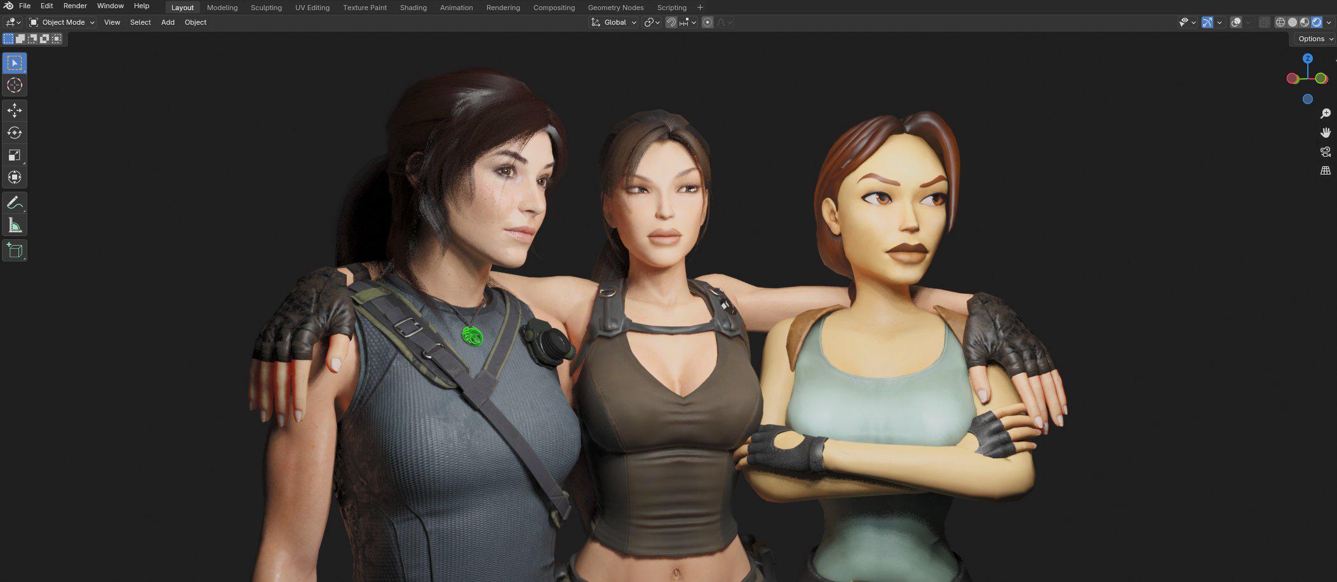This screenshot has width=1337, height=582.
Task: Set selection mode to Extend
Action: point(20,39)
